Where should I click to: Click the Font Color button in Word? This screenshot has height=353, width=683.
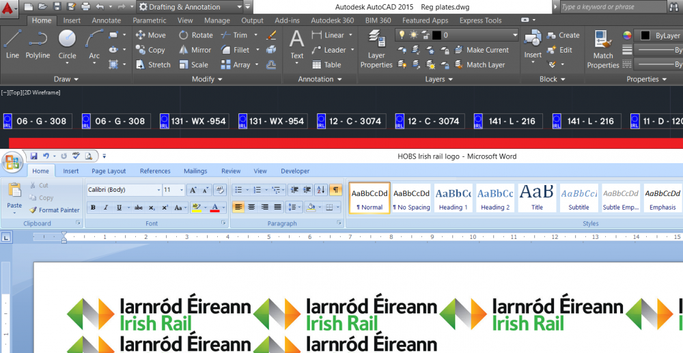coord(214,208)
